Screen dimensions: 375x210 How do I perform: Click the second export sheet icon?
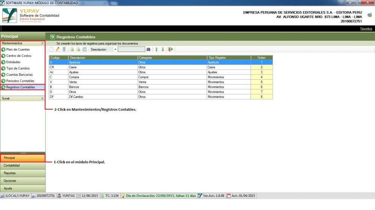coord(78,49)
